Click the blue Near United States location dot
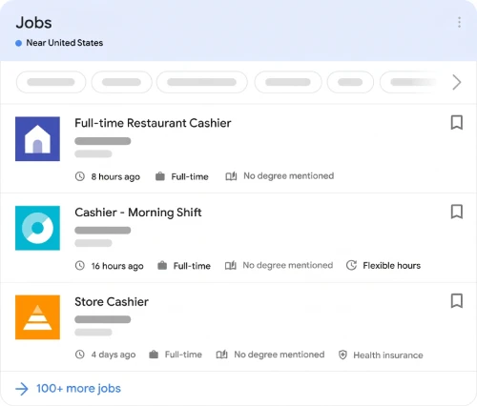This screenshot has height=406, width=477. [x=19, y=43]
